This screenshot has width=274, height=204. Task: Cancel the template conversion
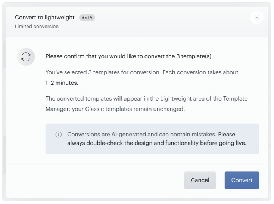[200, 180]
